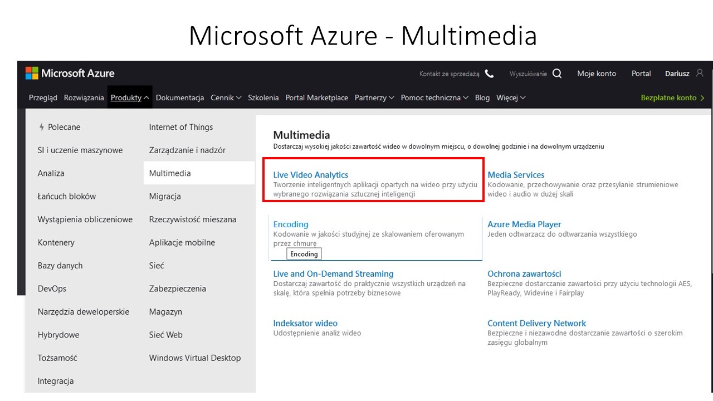Select the Multimedia category

[199, 173]
